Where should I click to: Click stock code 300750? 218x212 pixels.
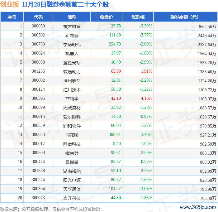click(x=38, y=44)
